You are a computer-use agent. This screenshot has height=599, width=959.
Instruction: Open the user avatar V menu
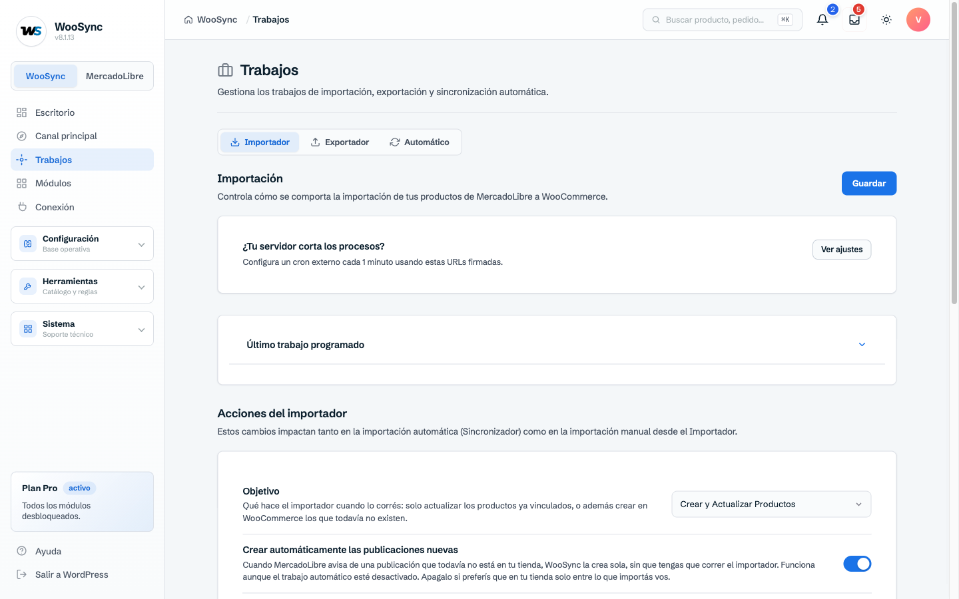click(x=918, y=19)
